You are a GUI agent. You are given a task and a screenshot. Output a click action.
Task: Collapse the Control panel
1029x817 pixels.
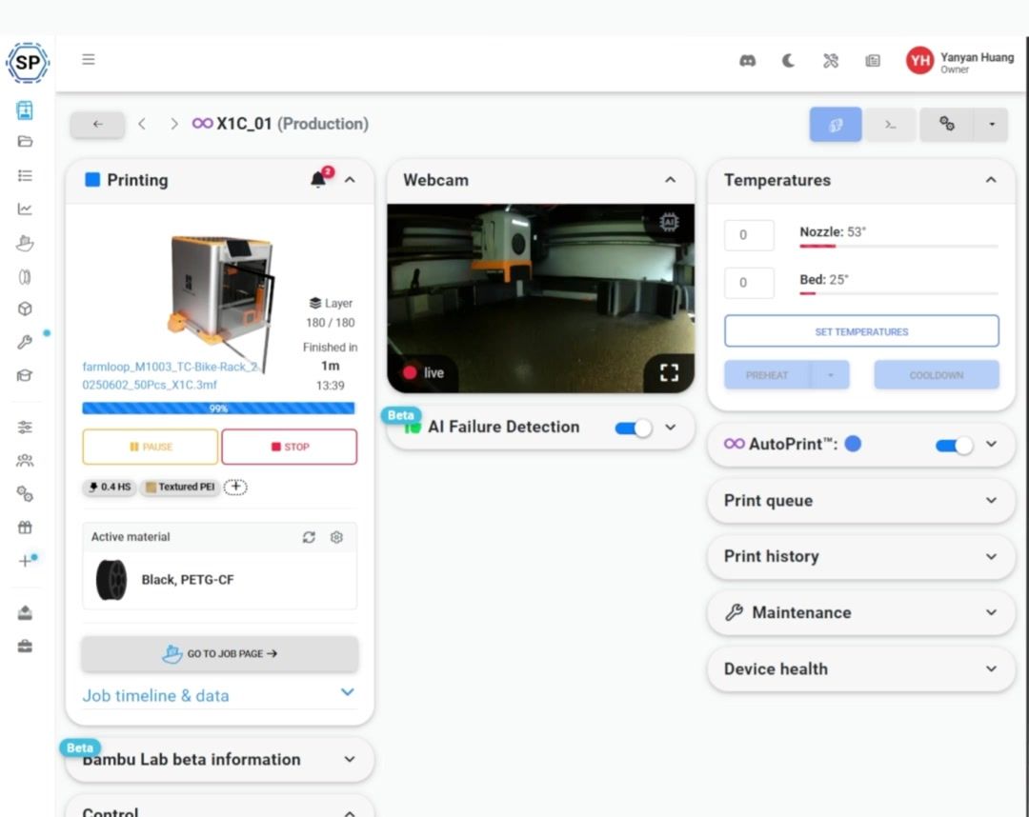tap(350, 813)
